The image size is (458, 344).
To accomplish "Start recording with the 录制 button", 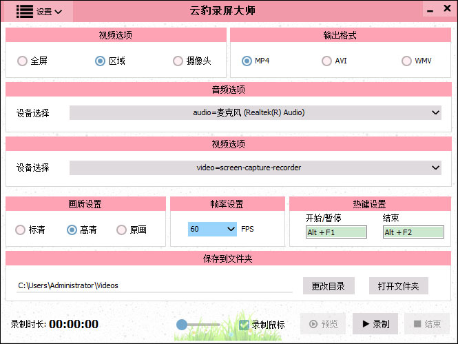I will click(375, 324).
